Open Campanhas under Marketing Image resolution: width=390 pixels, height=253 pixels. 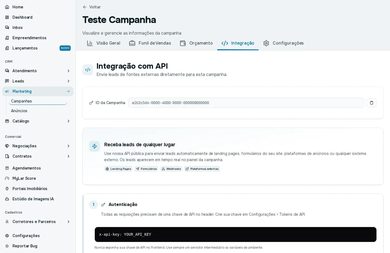click(x=38, y=101)
